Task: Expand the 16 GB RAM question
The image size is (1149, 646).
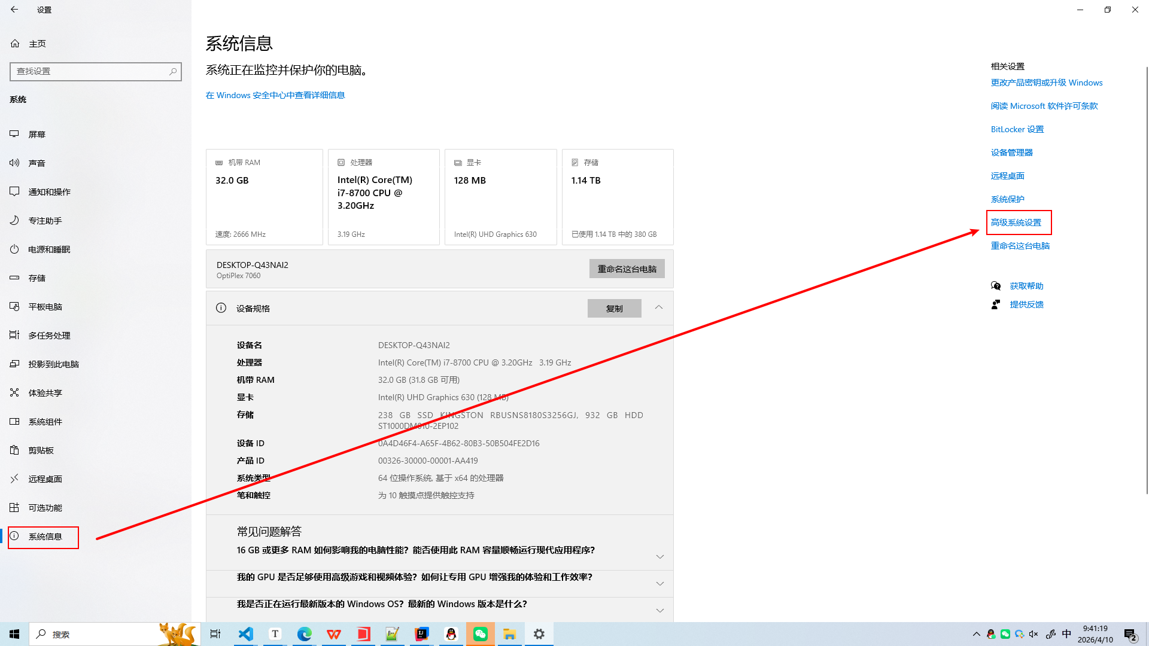Action: pos(660,556)
